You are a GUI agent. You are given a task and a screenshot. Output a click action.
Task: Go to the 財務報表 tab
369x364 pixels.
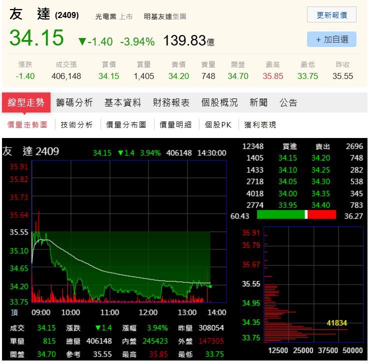(x=171, y=102)
